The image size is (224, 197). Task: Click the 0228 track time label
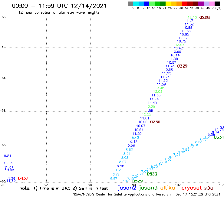point(204,18)
